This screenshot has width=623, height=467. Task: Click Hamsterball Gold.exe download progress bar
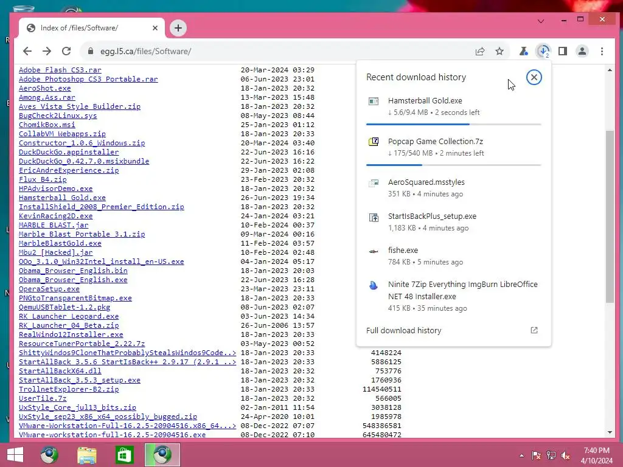click(453, 124)
